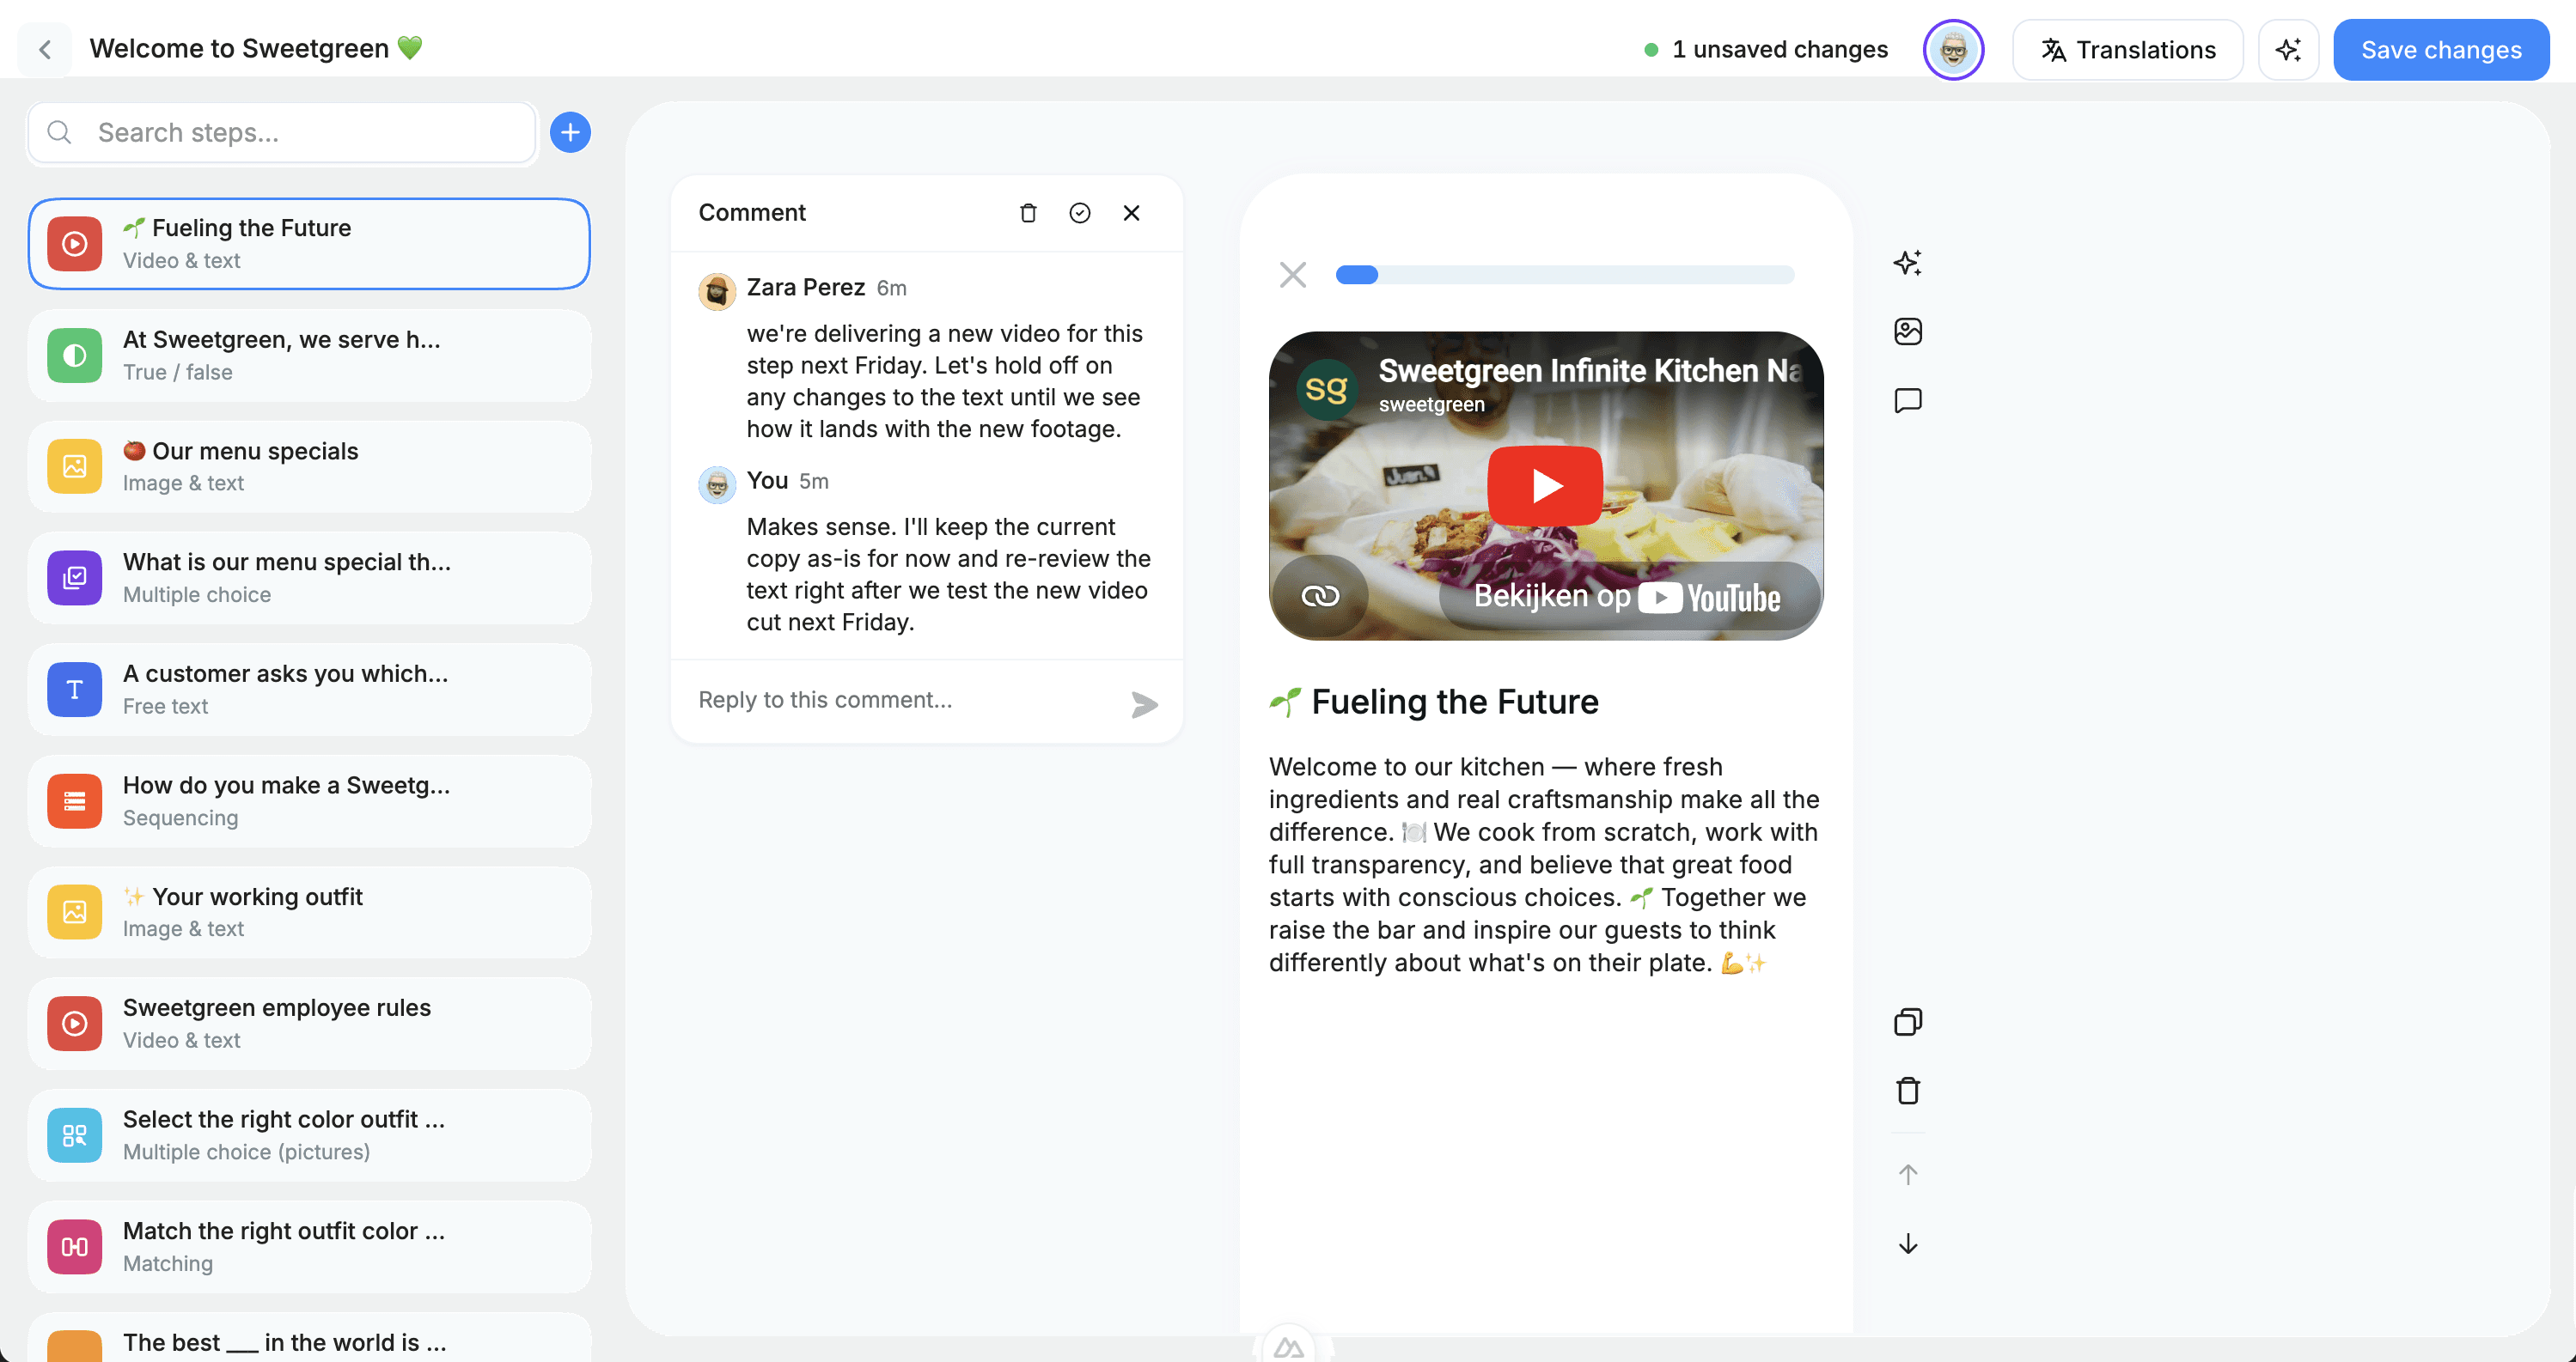
Task: Open the Translations menu
Action: [2127, 49]
